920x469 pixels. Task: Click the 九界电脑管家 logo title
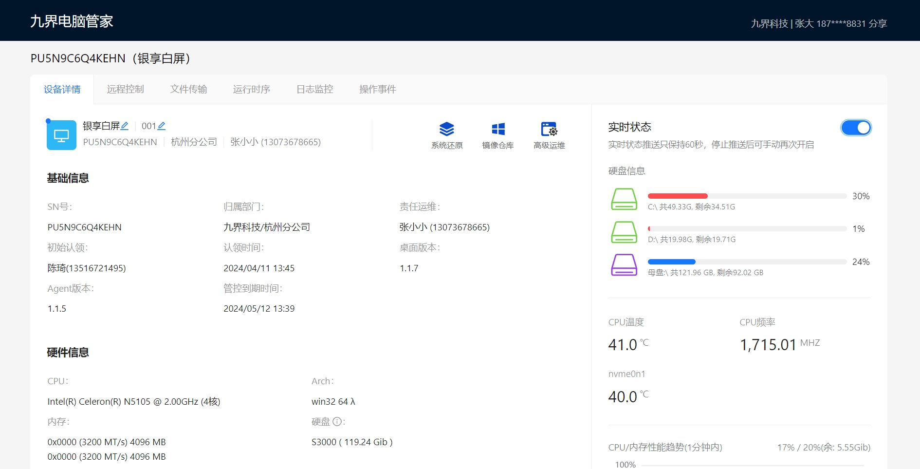(x=72, y=21)
